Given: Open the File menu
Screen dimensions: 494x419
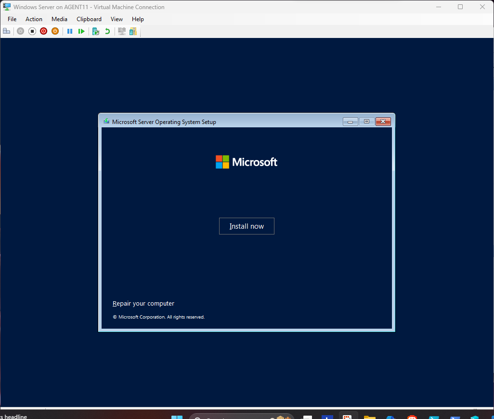Looking at the screenshot, I should (x=12, y=19).
